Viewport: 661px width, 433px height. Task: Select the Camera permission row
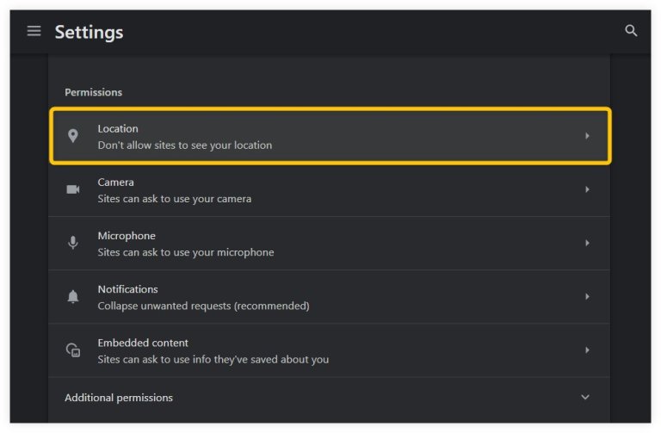[327, 189]
